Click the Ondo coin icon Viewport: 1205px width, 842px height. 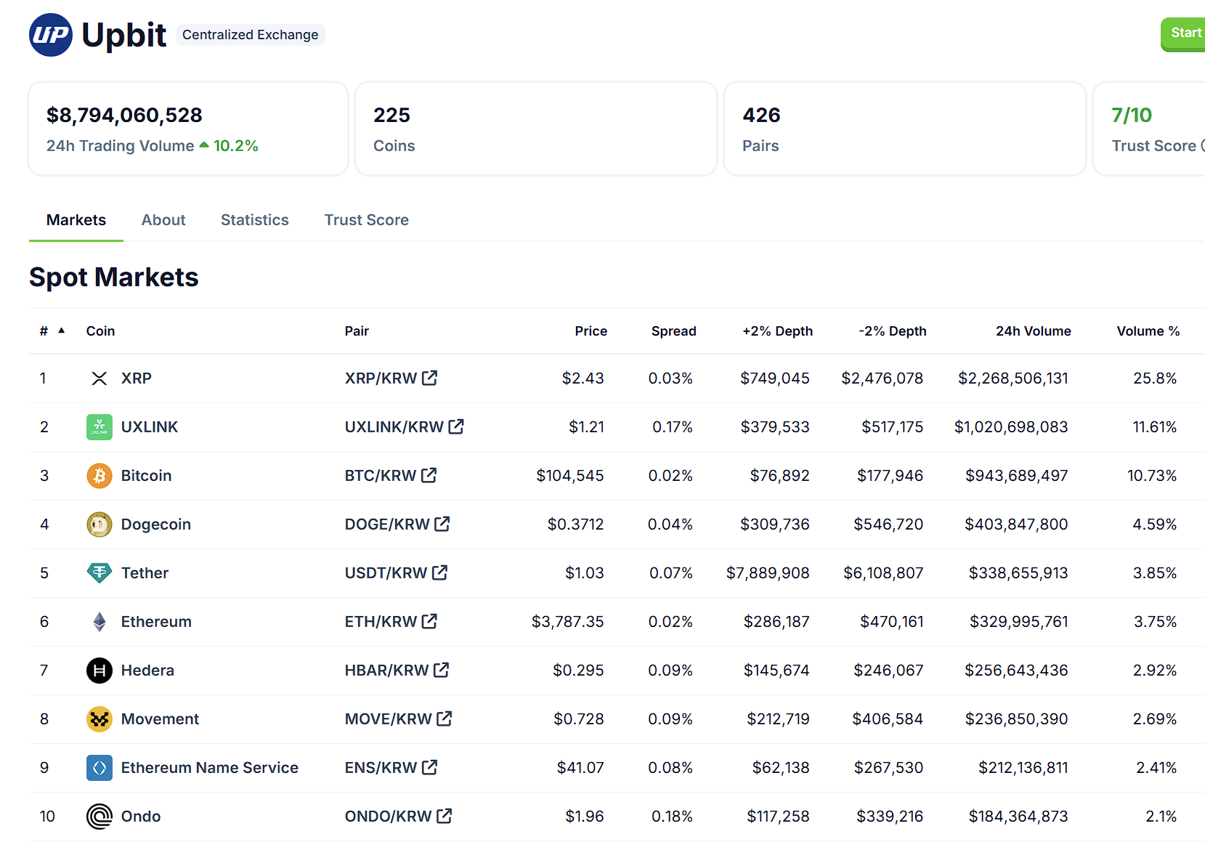pyautogui.click(x=100, y=817)
